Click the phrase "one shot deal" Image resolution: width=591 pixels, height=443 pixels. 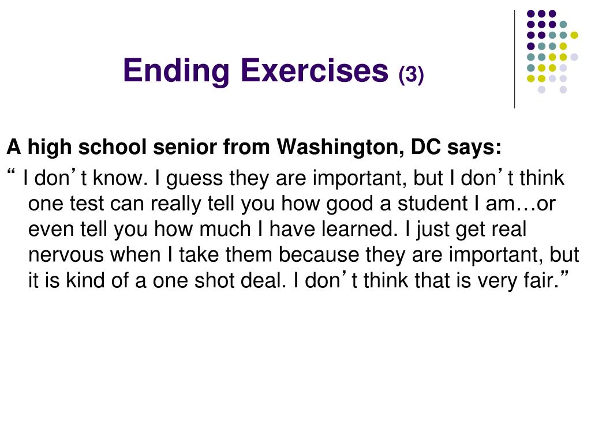(219, 281)
